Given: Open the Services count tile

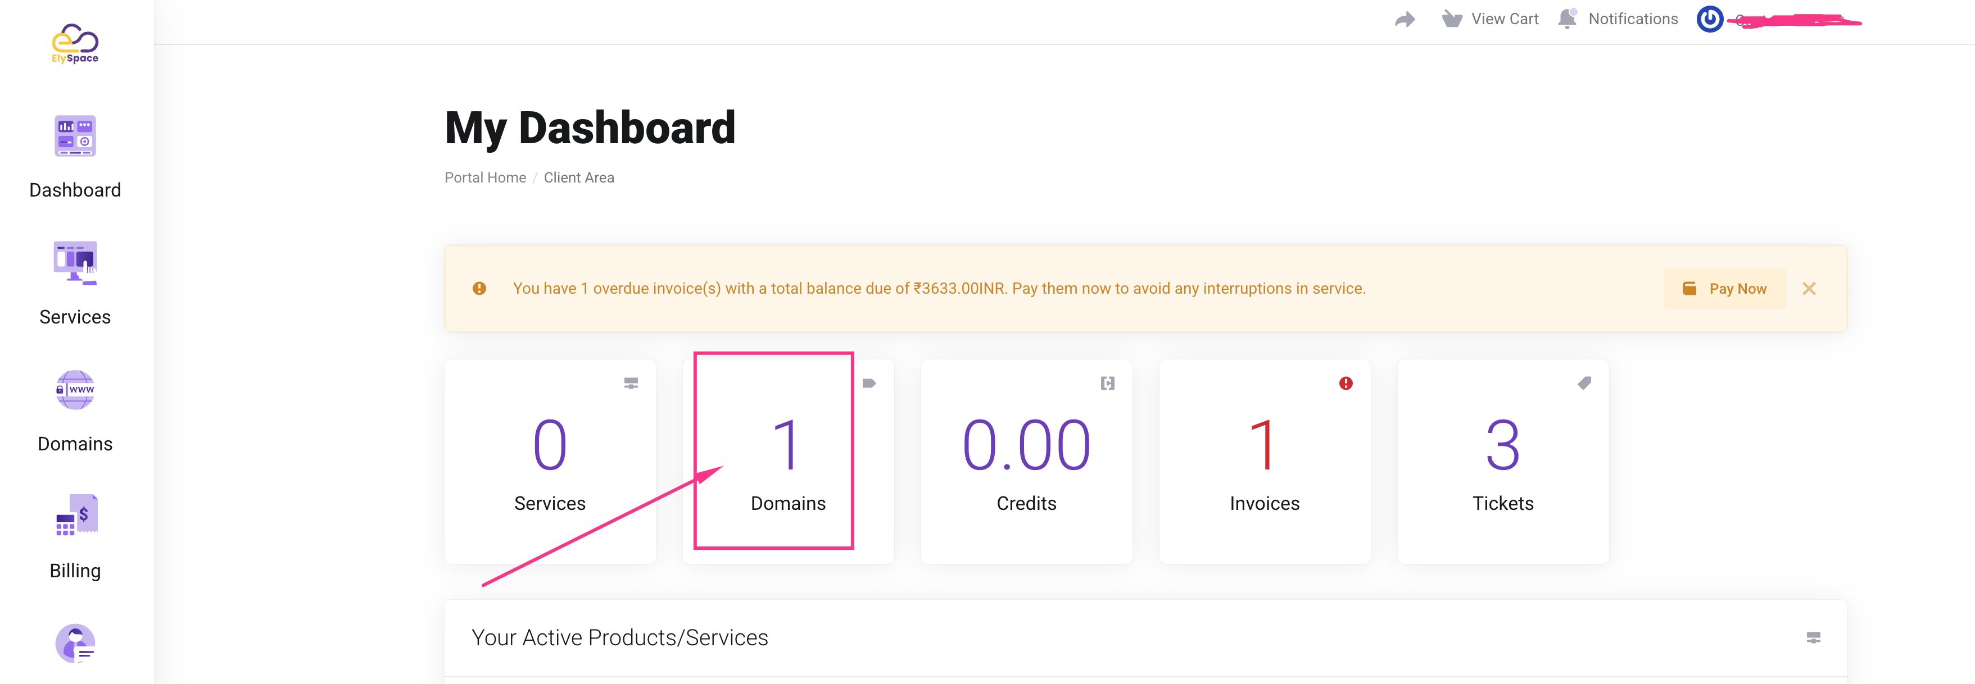Looking at the screenshot, I should point(550,462).
